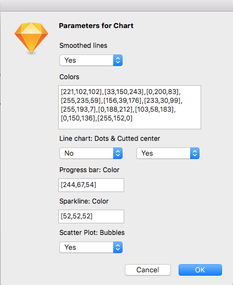Click the Bubbles dropdown blue arrow indicator

118,247
